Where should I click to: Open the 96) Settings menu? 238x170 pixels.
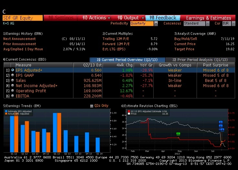[x=60, y=18]
